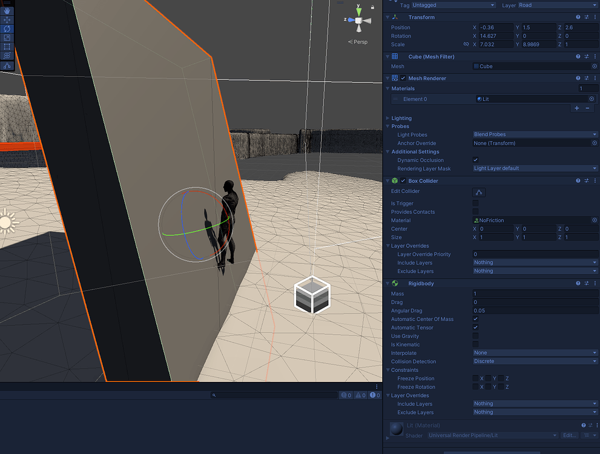Collapse the Transform component
Image resolution: width=600 pixels, height=454 pixels.
coord(387,17)
